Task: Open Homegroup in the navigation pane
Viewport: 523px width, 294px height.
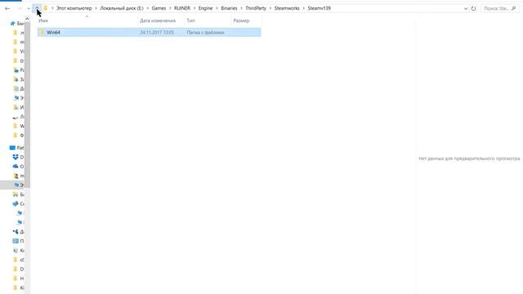Action: point(16,232)
